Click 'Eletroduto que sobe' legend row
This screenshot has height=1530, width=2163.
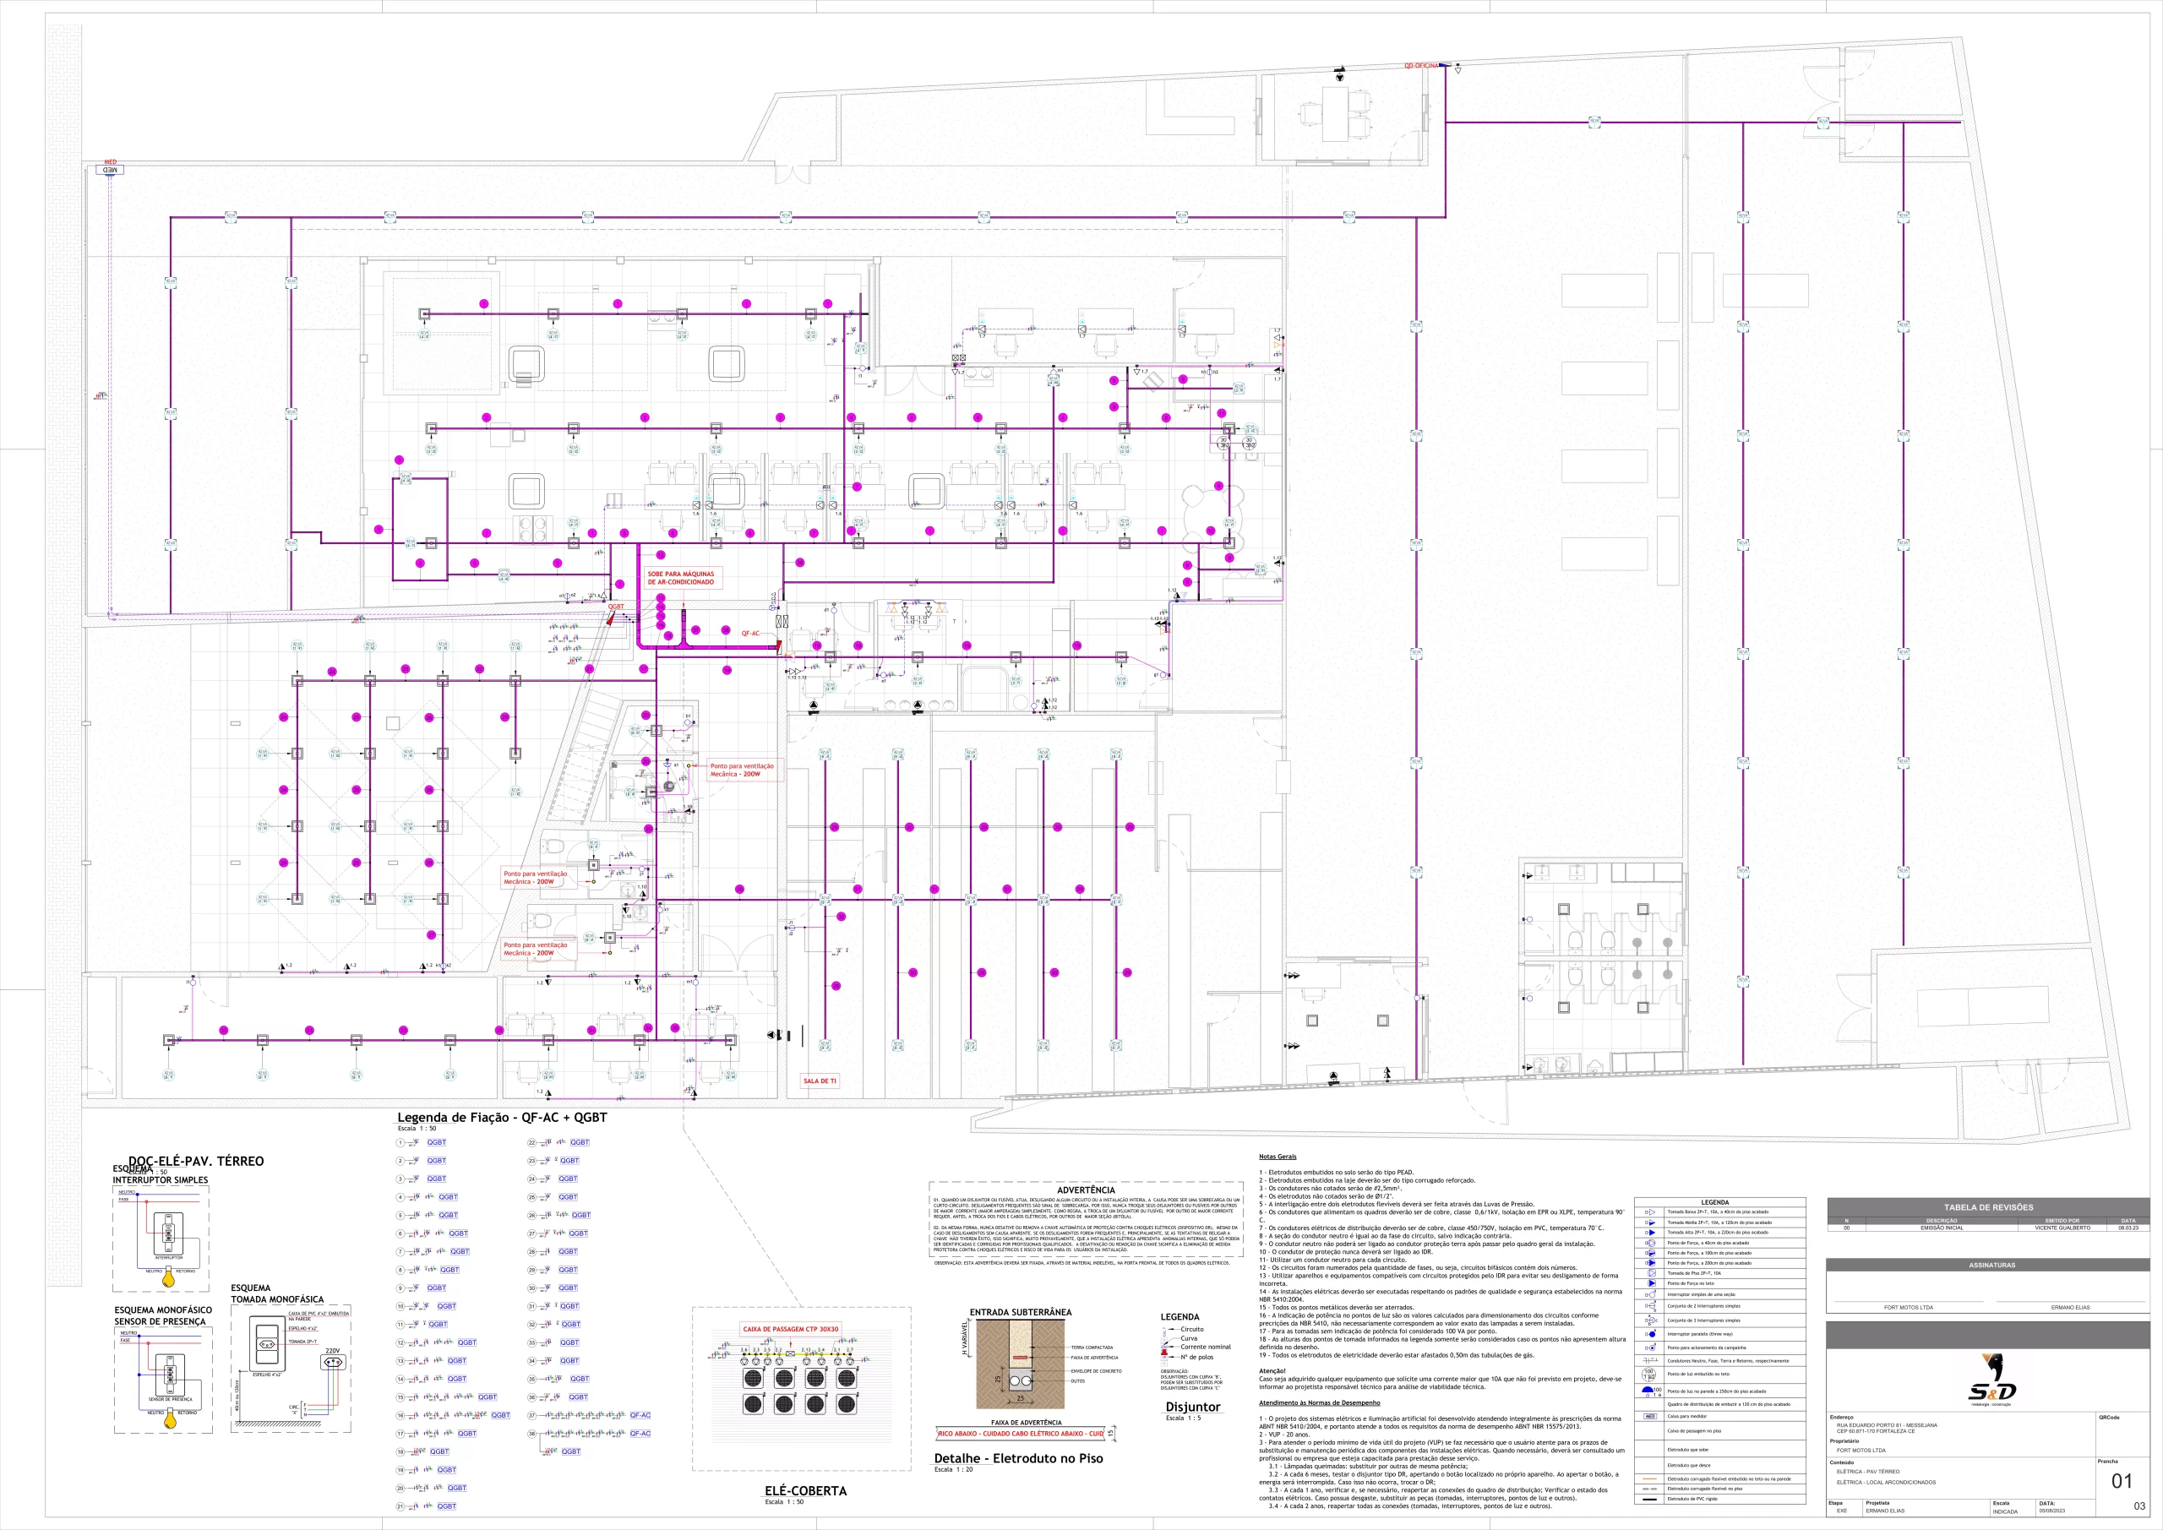[x=1722, y=1449]
